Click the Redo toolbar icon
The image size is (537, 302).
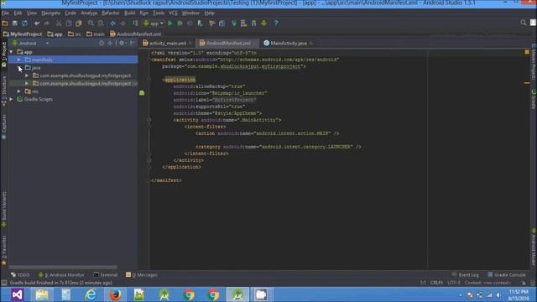tap(47, 23)
